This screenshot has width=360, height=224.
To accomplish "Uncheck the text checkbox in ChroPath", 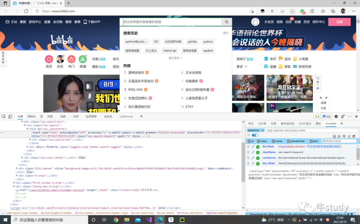I will point(311,141).
